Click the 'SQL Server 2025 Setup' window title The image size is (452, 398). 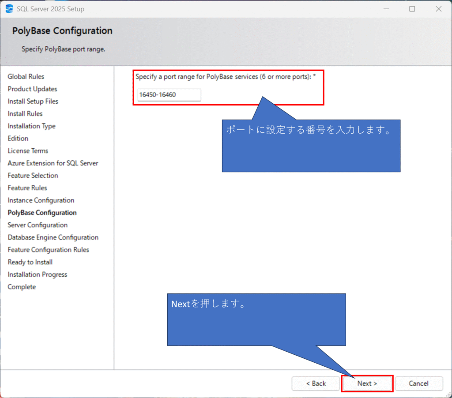(50, 9)
